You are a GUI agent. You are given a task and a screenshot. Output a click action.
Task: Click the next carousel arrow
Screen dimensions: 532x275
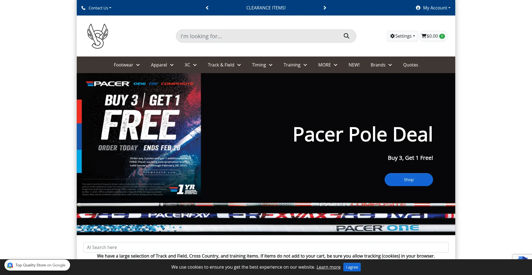click(x=325, y=8)
